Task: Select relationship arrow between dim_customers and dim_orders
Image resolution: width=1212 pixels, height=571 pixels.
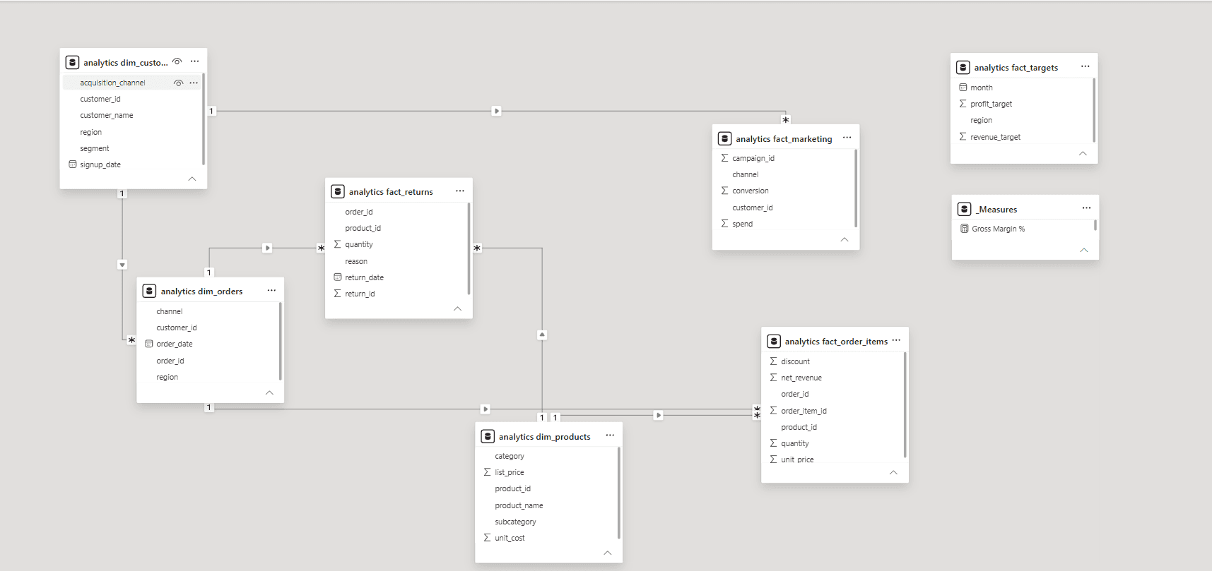Action: click(122, 265)
